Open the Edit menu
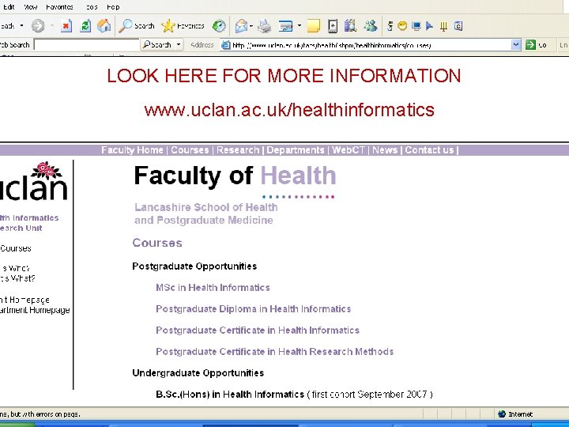This screenshot has width=569, height=427. click(x=9, y=7)
